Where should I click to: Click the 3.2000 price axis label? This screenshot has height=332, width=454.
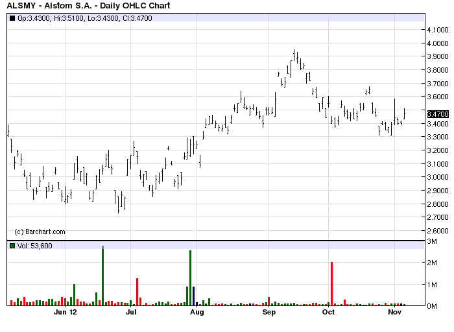(438, 150)
